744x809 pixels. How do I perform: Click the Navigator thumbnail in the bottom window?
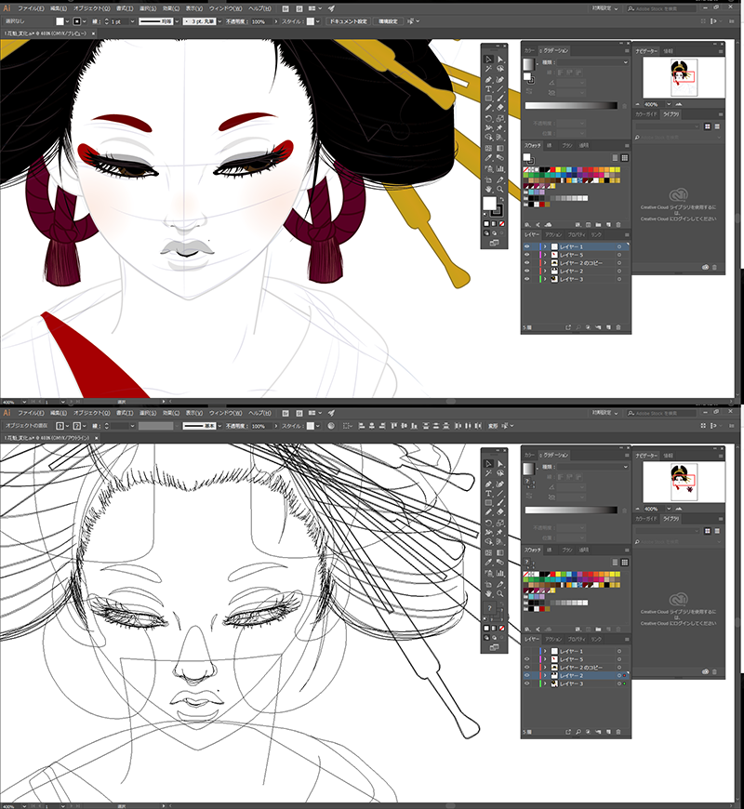tap(684, 482)
